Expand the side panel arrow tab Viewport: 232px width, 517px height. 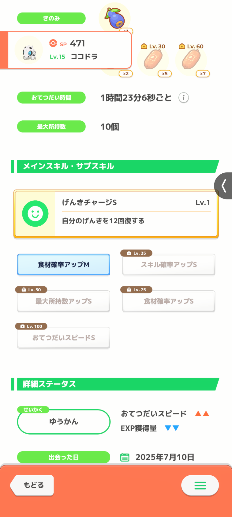[x=223, y=186]
